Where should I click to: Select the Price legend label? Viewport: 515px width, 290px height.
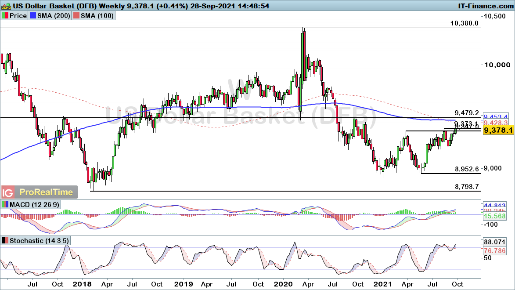[18, 16]
